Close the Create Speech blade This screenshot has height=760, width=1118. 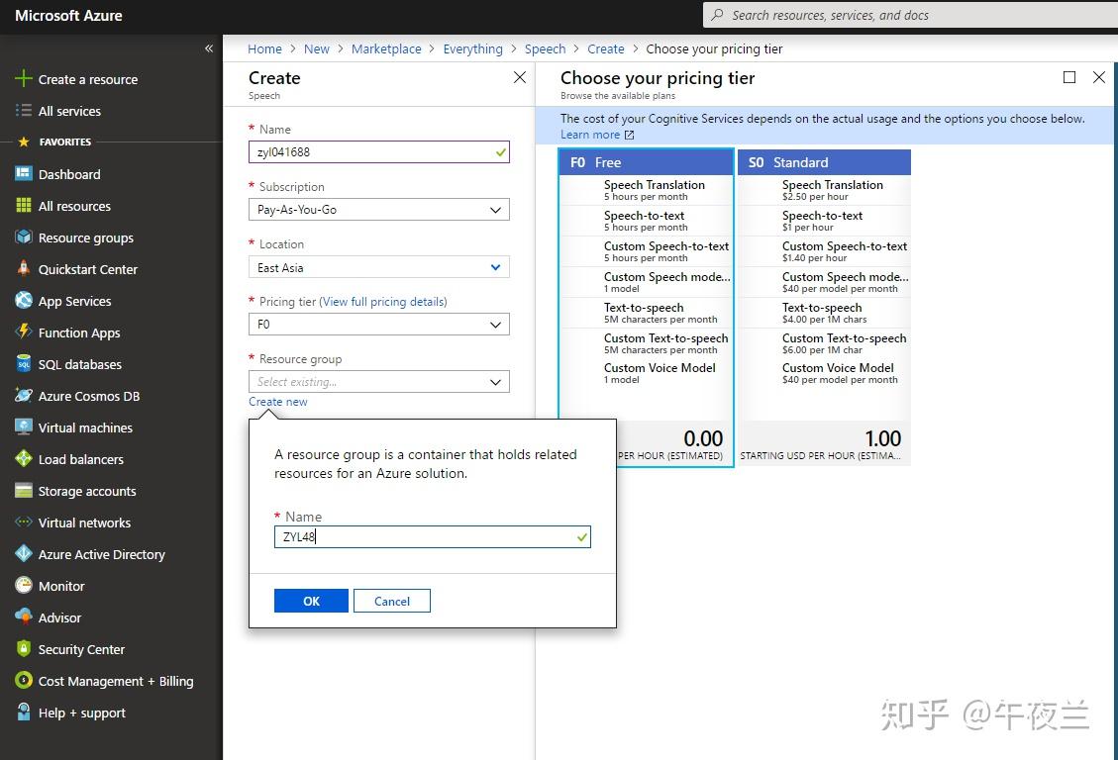point(520,77)
